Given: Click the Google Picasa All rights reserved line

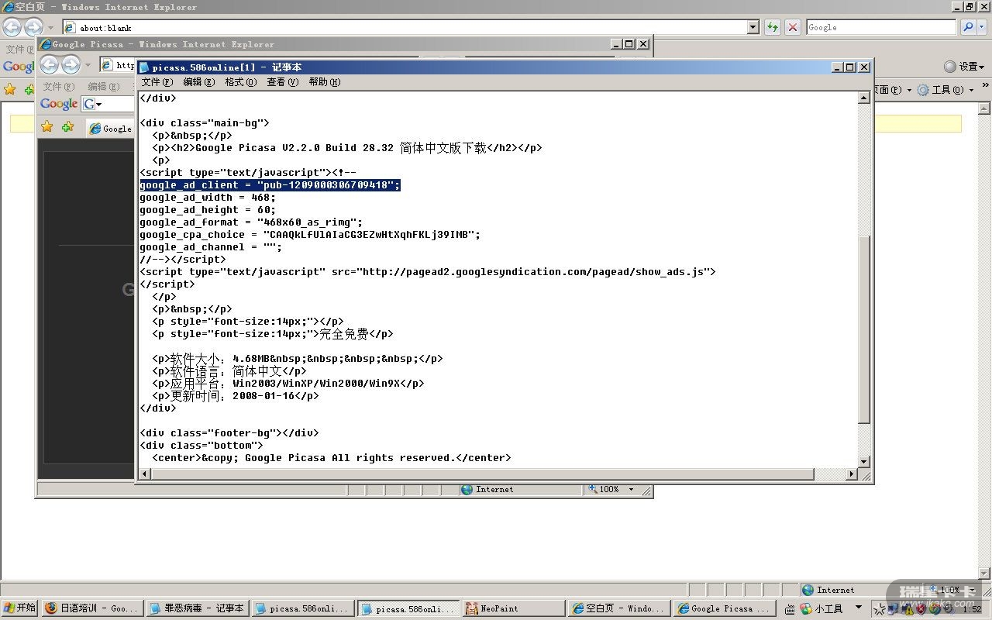Looking at the screenshot, I should click(332, 458).
